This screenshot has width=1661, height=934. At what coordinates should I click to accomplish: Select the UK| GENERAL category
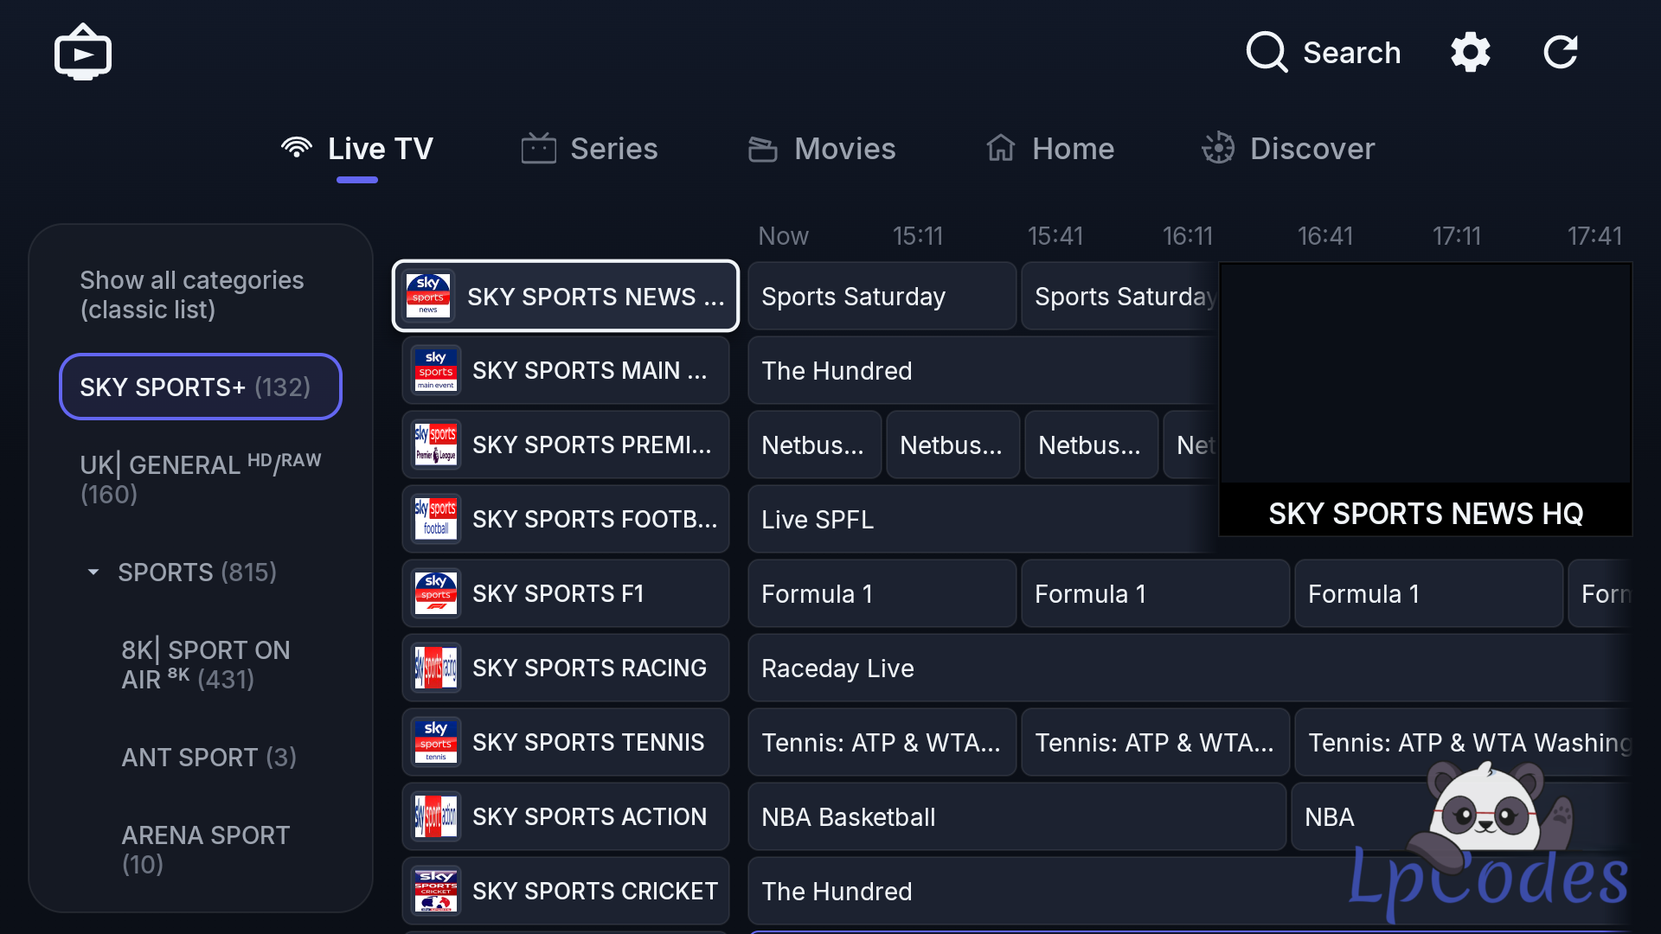[201, 479]
